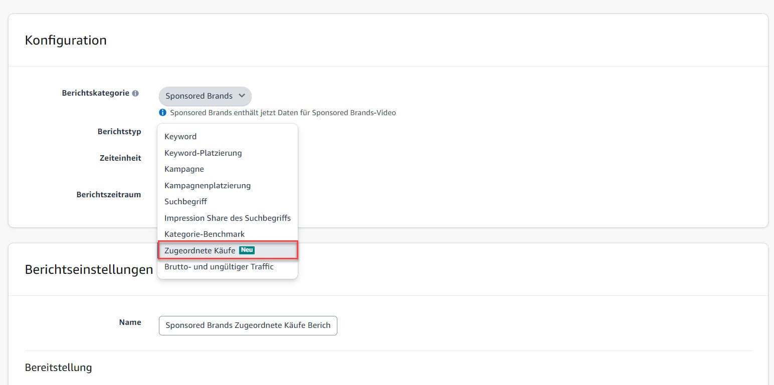Click the Berichtstyp label

coord(119,132)
